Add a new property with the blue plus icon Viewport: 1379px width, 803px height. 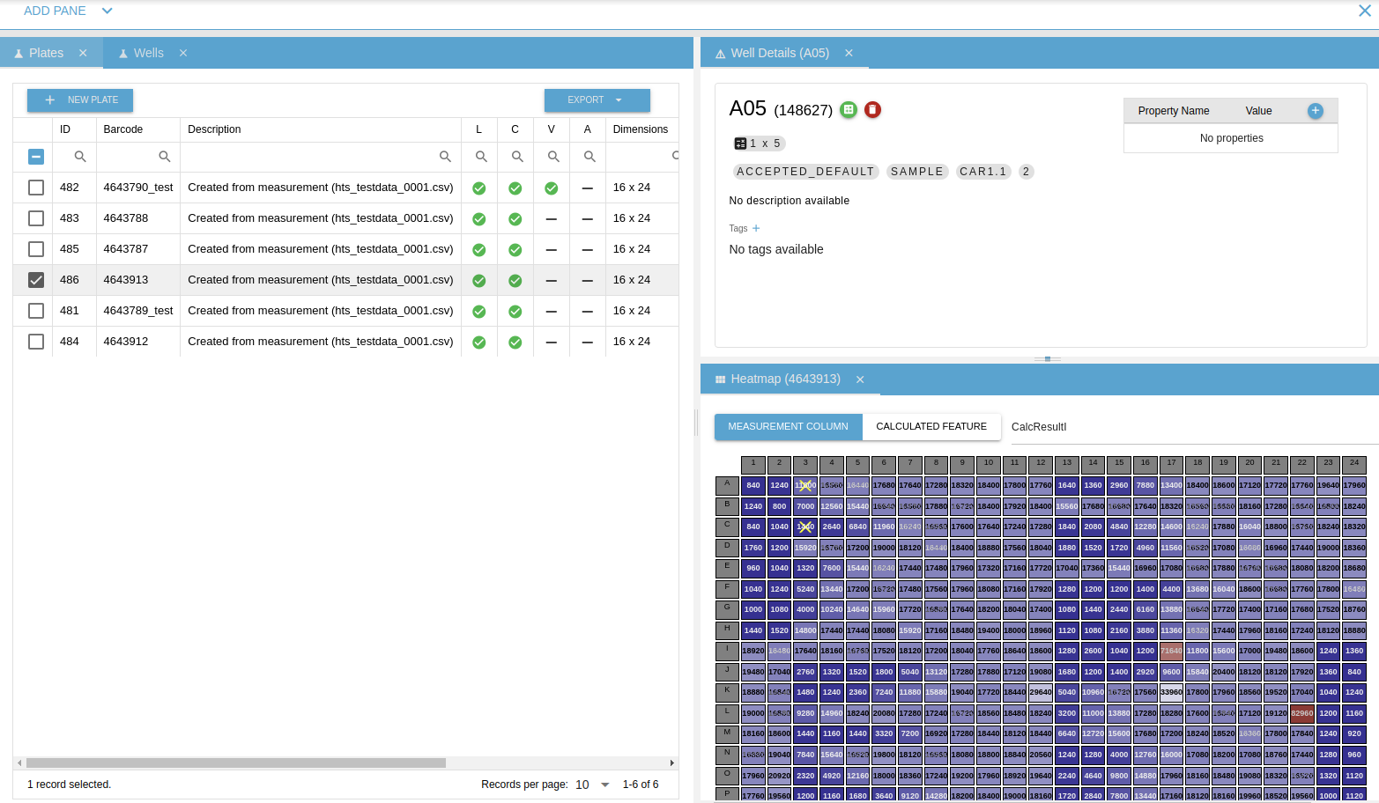pos(1315,111)
